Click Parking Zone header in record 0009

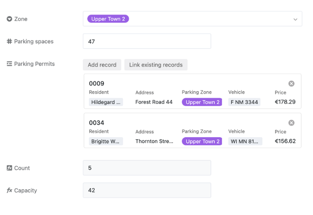[x=196, y=92]
